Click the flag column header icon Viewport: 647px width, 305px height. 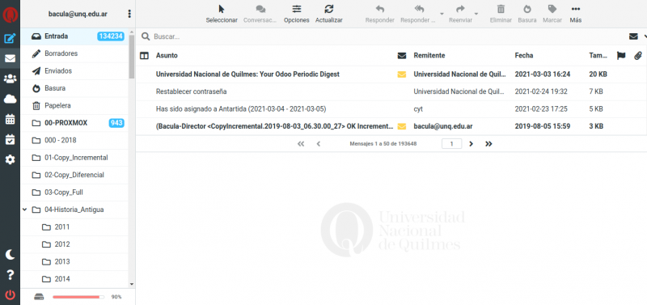tap(621, 56)
